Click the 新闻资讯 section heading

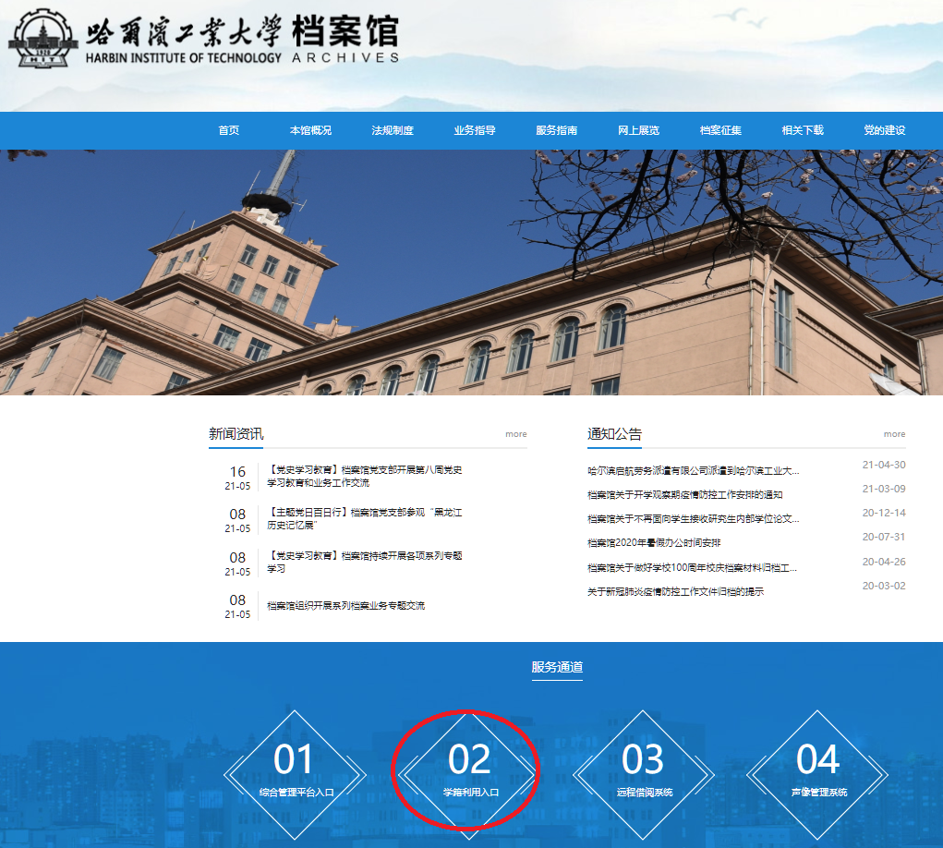[236, 433]
